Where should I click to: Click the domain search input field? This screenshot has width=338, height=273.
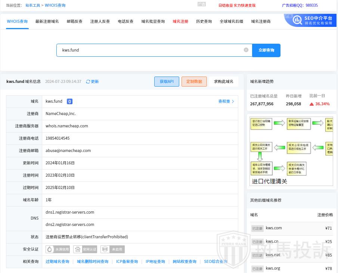[x=149, y=50]
